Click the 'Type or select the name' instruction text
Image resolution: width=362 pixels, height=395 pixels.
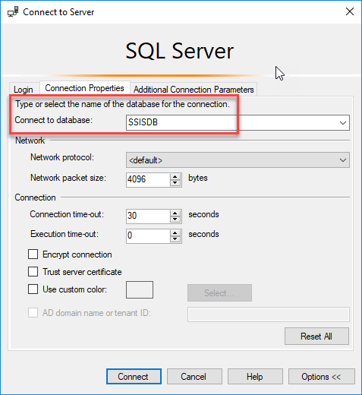(122, 104)
